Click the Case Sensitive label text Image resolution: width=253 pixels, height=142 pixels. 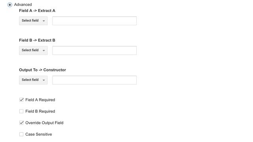(x=39, y=134)
